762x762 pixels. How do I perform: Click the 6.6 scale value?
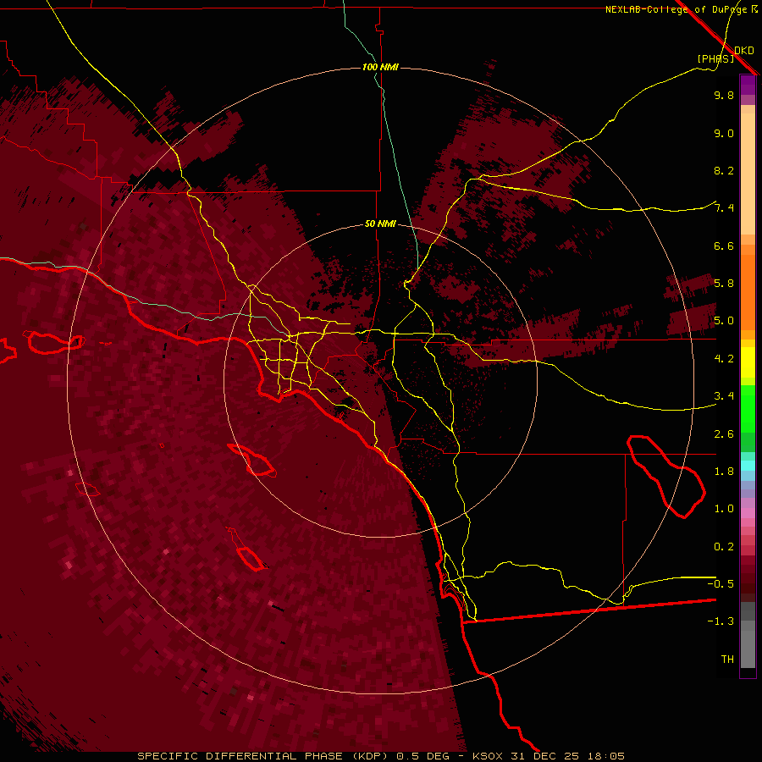pos(724,246)
